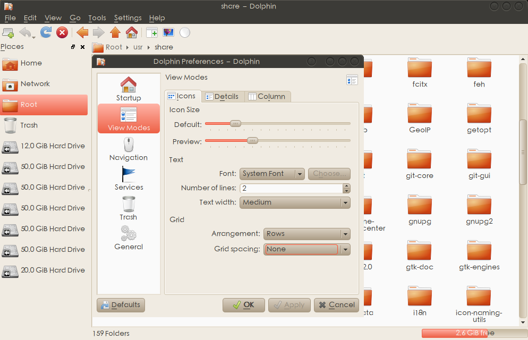
Task: Click the Apply button
Action: pos(289,305)
